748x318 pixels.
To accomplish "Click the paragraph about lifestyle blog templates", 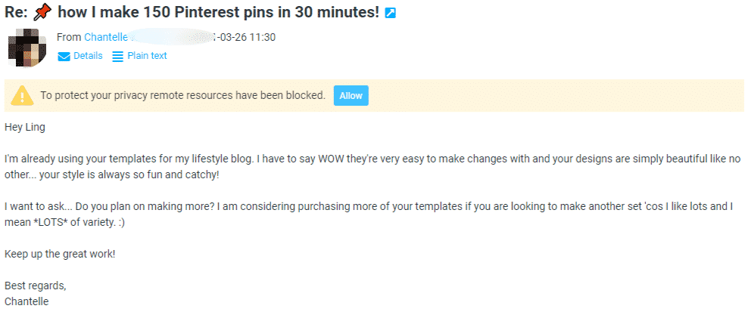I will click(x=372, y=167).
